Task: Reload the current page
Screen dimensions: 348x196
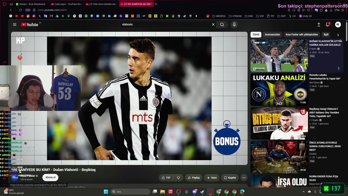Action: point(20,10)
